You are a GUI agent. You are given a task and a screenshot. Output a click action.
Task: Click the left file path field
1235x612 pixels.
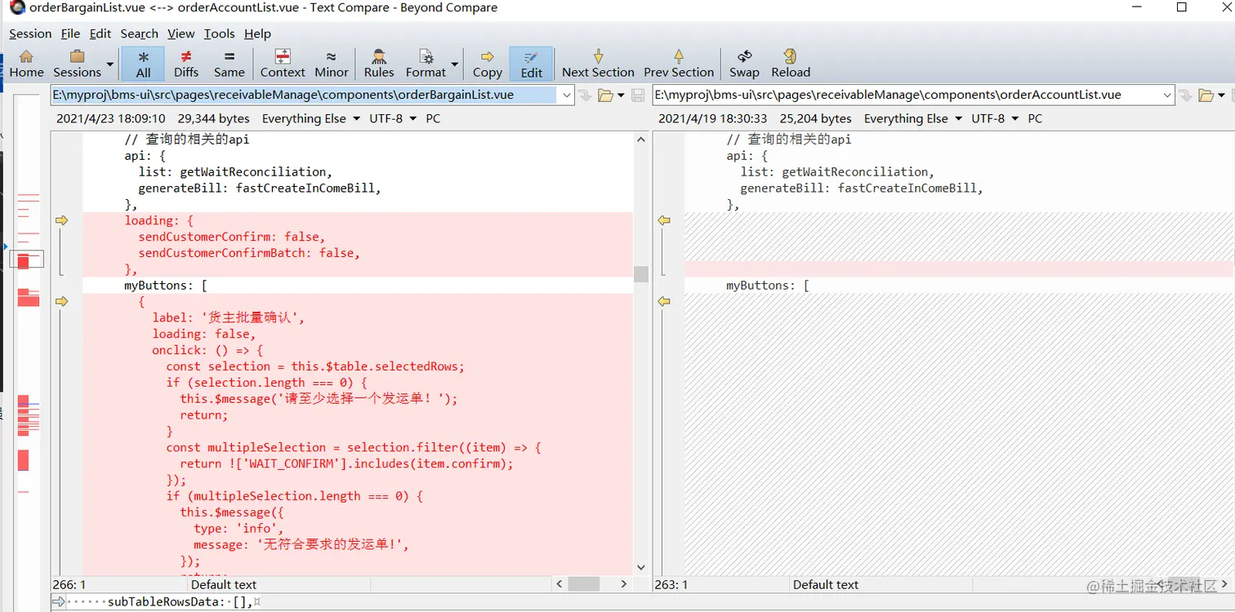tap(305, 95)
